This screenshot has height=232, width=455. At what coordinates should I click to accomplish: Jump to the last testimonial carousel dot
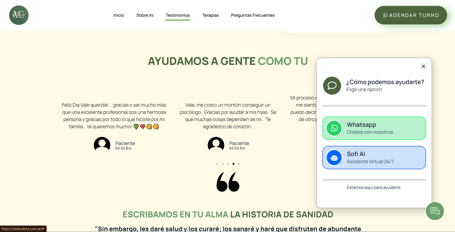(x=239, y=164)
